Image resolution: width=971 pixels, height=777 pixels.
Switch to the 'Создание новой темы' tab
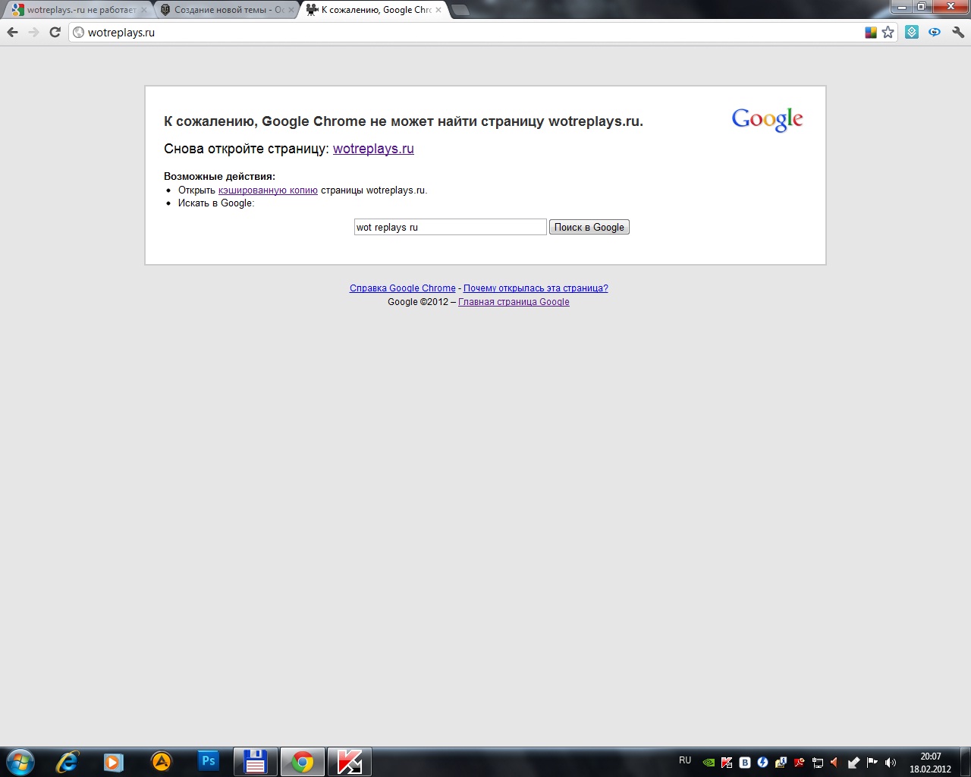click(x=226, y=10)
